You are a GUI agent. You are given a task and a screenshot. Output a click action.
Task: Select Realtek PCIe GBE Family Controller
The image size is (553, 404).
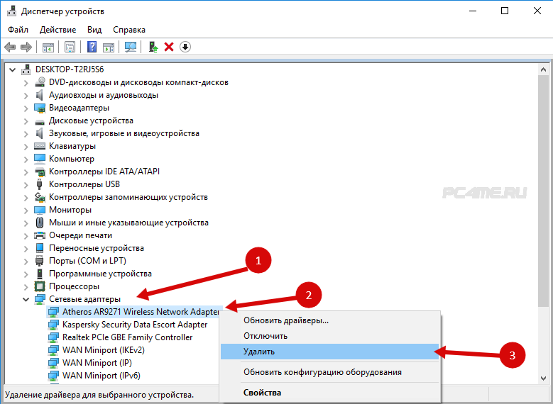tap(127, 337)
